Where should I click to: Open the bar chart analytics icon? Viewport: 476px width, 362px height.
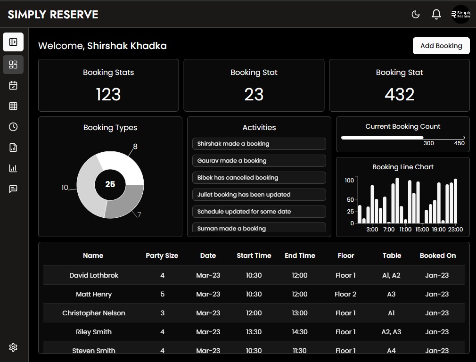coord(13,168)
